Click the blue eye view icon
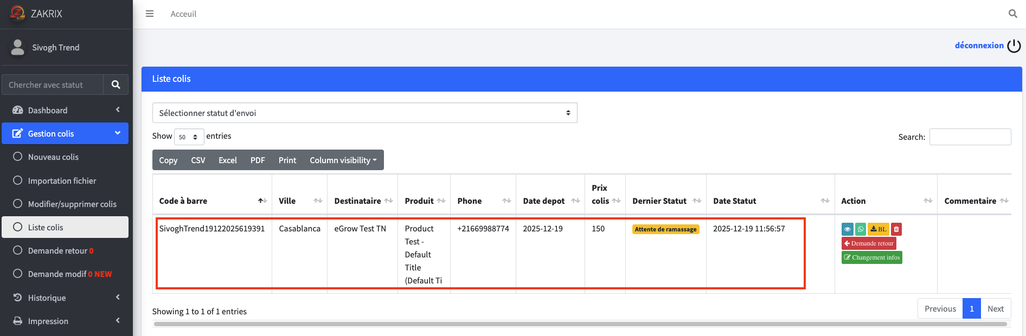1026x336 pixels. 847,229
